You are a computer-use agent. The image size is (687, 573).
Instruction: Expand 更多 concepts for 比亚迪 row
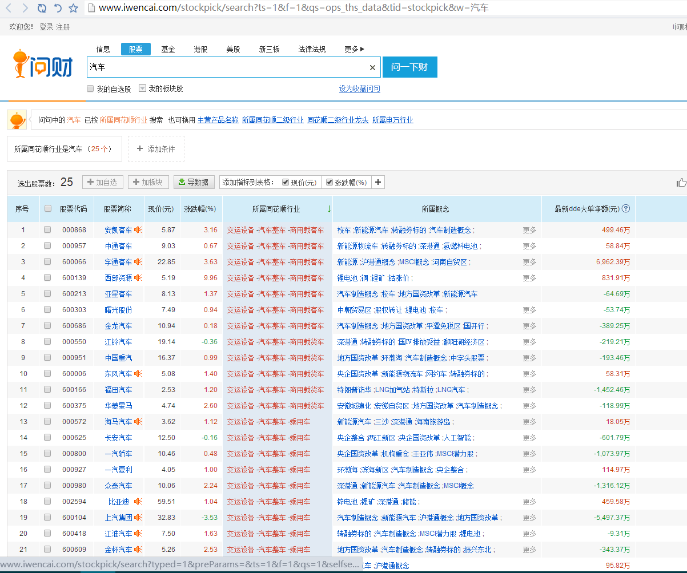529,502
